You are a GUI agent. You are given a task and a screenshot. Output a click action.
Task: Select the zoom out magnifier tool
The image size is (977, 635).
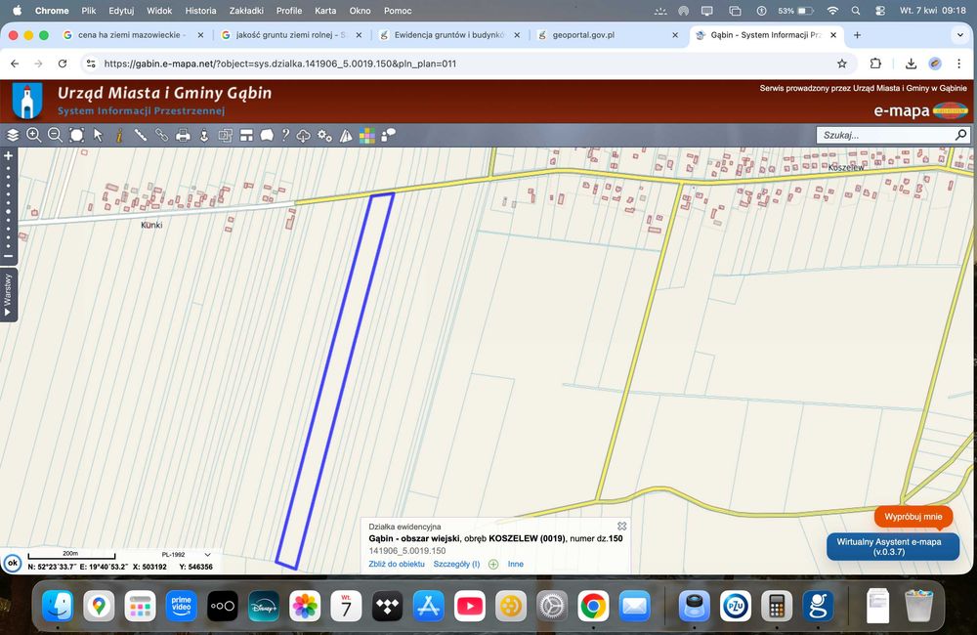(55, 135)
